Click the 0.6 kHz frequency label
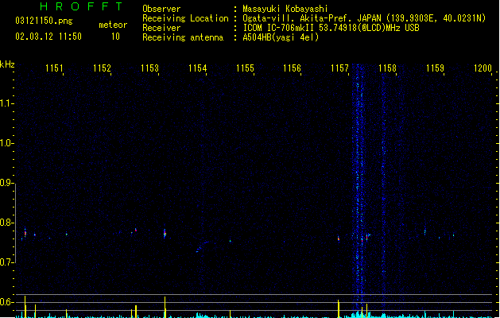The height and width of the screenshot is (318, 500). (x=6, y=302)
